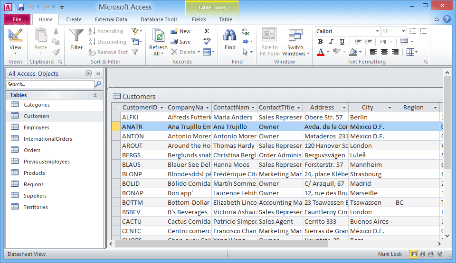Open the Delete button dropdown arrow
Screen dimensions: 456x263
click(199, 52)
